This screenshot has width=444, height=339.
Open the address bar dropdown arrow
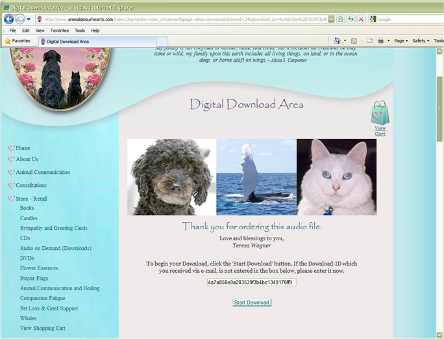click(x=331, y=19)
